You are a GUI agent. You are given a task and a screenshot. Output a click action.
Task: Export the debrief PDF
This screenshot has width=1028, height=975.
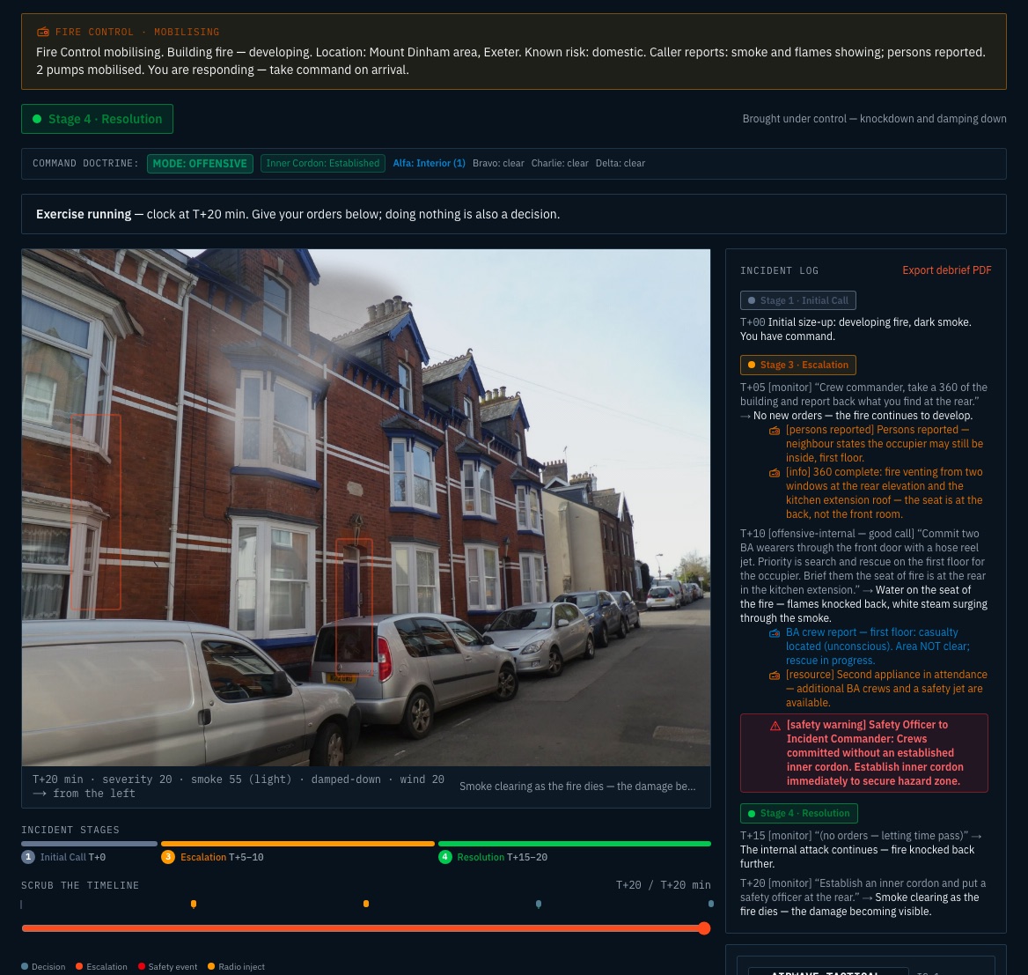coord(946,270)
